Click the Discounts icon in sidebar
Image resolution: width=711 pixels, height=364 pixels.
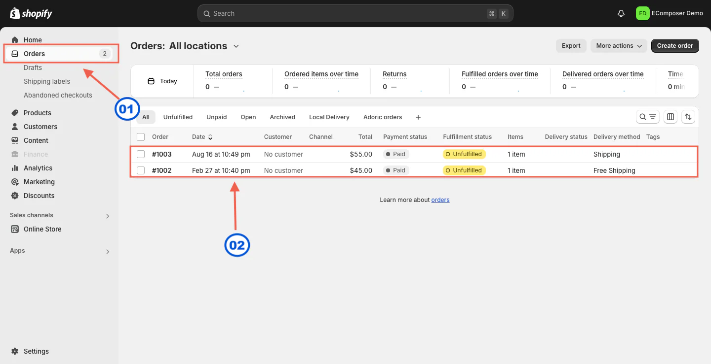(x=15, y=196)
